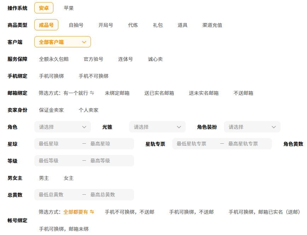This screenshot has height=235, width=307.
Task: Toggle 手机可换绑 phone binding filter
Action: tap(51, 76)
